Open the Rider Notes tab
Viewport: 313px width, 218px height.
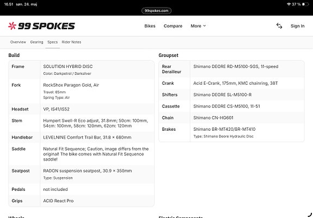pos(71,42)
